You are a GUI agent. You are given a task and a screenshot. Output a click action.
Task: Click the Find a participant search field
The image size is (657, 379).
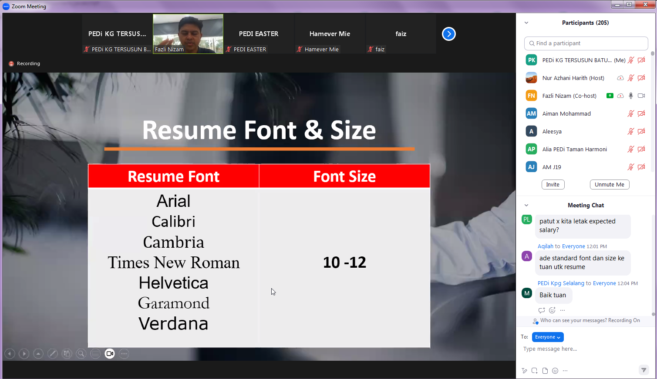(586, 43)
